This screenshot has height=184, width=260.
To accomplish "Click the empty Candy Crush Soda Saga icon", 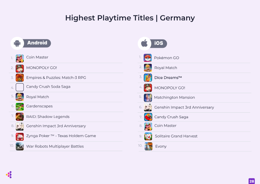I will 20,87.
